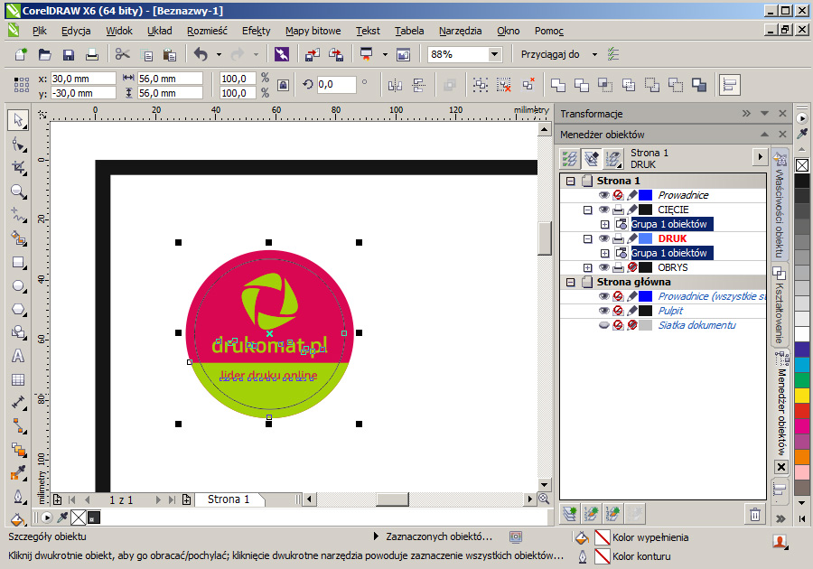Open the Object Manager flyout arrow button
Viewport: 813px width, 569px height.
760,156
